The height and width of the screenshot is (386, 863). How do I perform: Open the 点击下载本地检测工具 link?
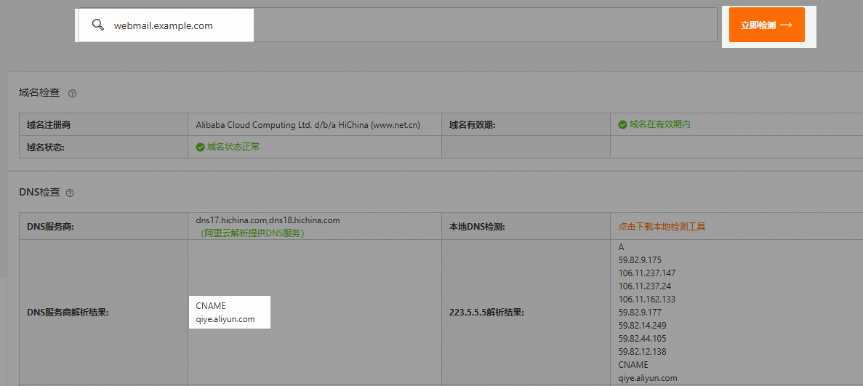point(662,226)
